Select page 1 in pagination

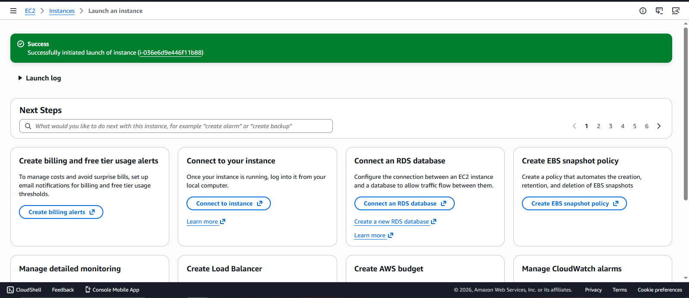pos(587,126)
